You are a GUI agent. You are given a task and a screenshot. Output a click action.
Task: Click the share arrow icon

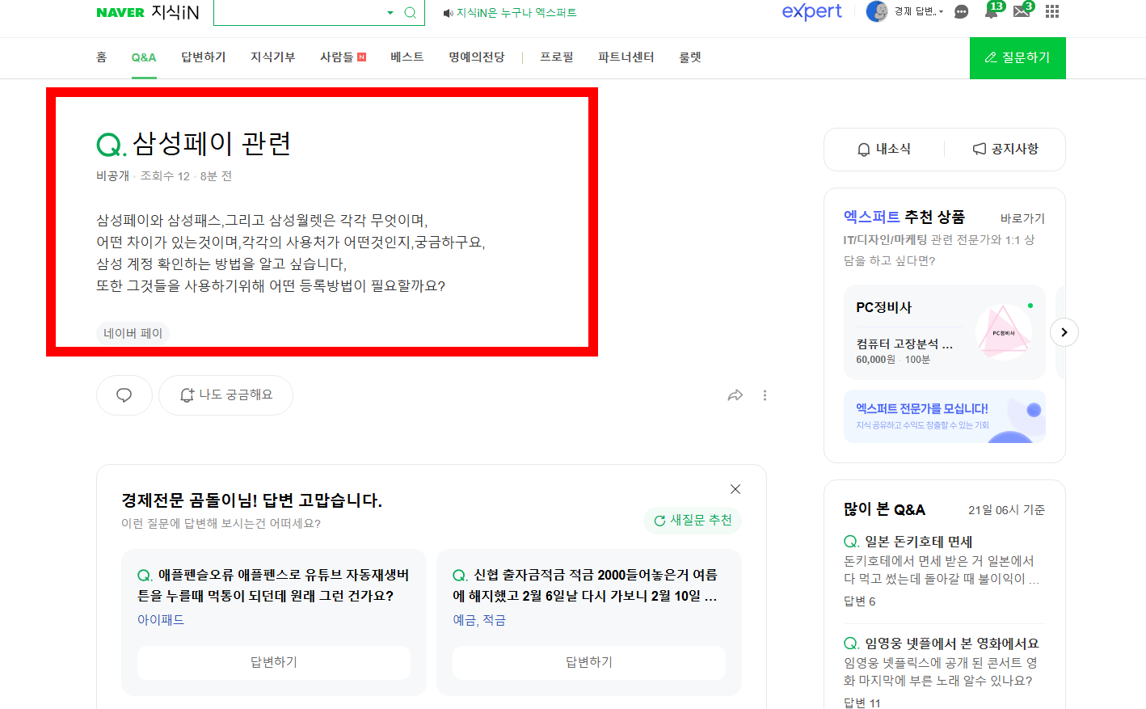(735, 395)
